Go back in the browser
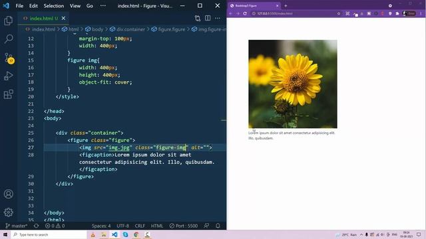Image resolution: width=426 pixels, height=239 pixels. point(231,13)
